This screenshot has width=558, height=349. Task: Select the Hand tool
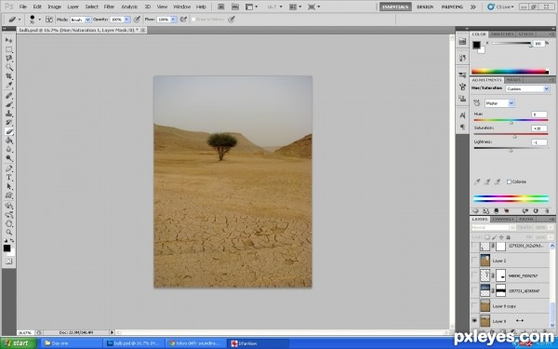tap(9, 223)
